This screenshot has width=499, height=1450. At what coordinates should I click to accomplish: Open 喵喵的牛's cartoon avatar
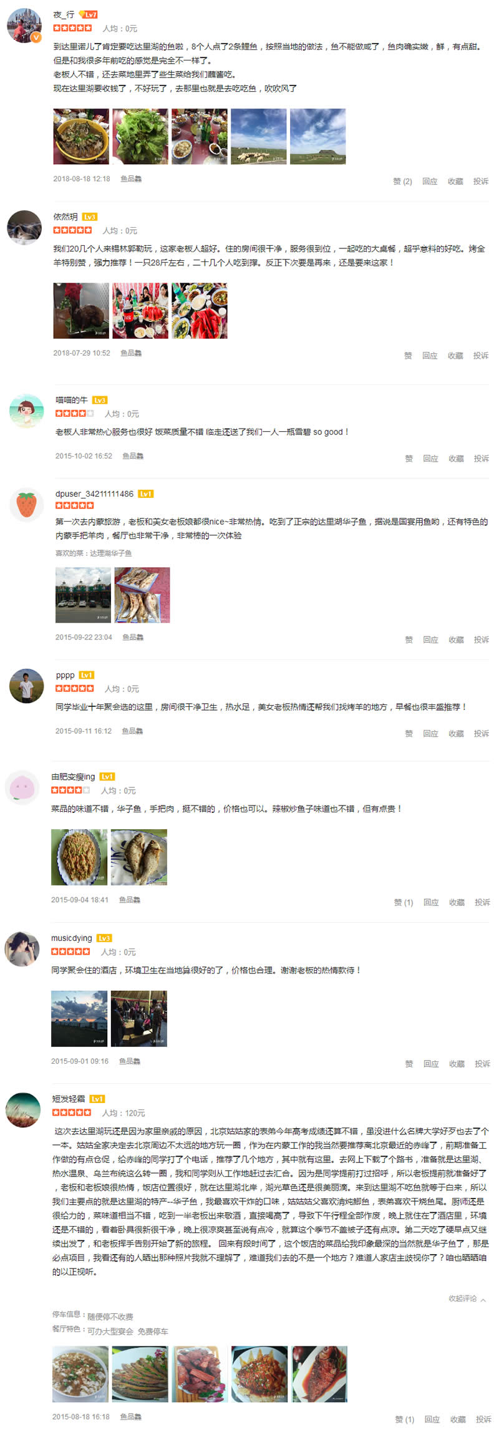26,411
